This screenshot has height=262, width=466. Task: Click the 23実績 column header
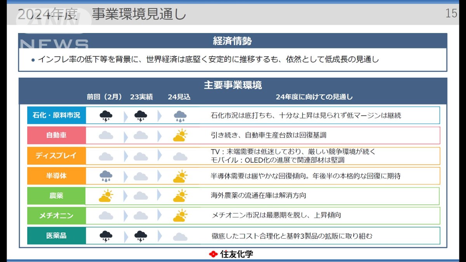pyautogui.click(x=141, y=97)
